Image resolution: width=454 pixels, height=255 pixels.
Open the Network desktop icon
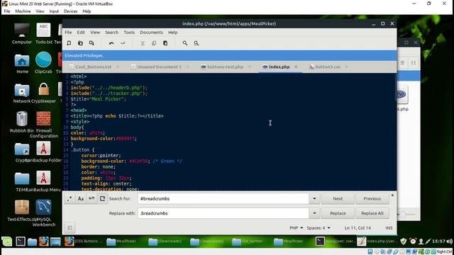click(x=22, y=93)
